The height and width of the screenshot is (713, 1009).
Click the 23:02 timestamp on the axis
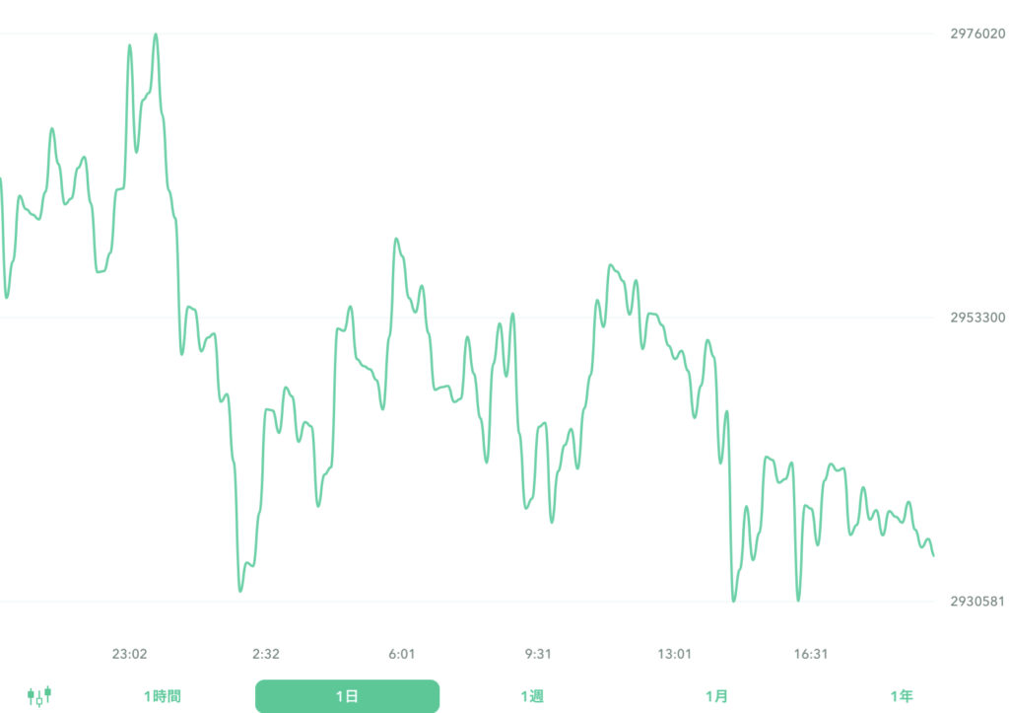coord(131,653)
